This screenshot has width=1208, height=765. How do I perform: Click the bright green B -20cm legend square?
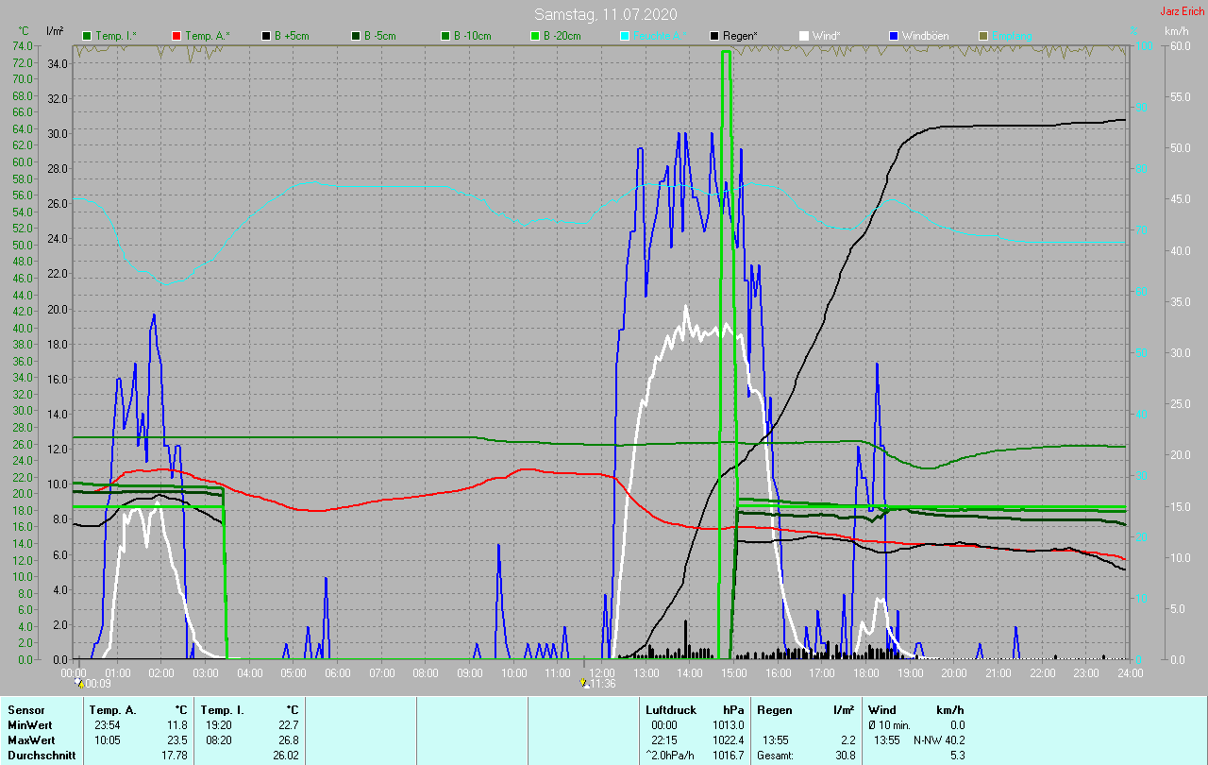(535, 36)
